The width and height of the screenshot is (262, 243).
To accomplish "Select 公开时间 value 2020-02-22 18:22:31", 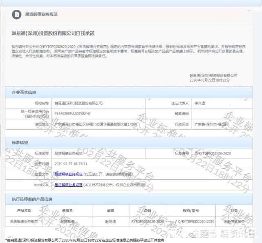I will (71, 164).
